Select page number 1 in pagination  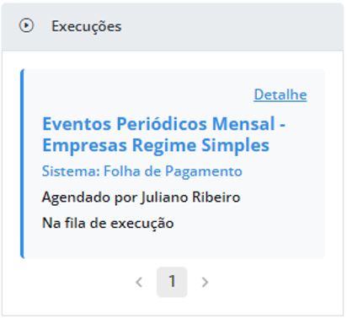[172, 282]
